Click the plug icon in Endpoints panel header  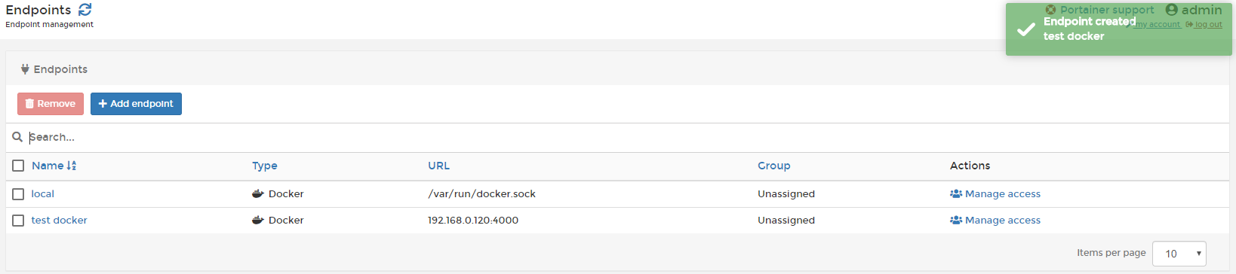(25, 69)
